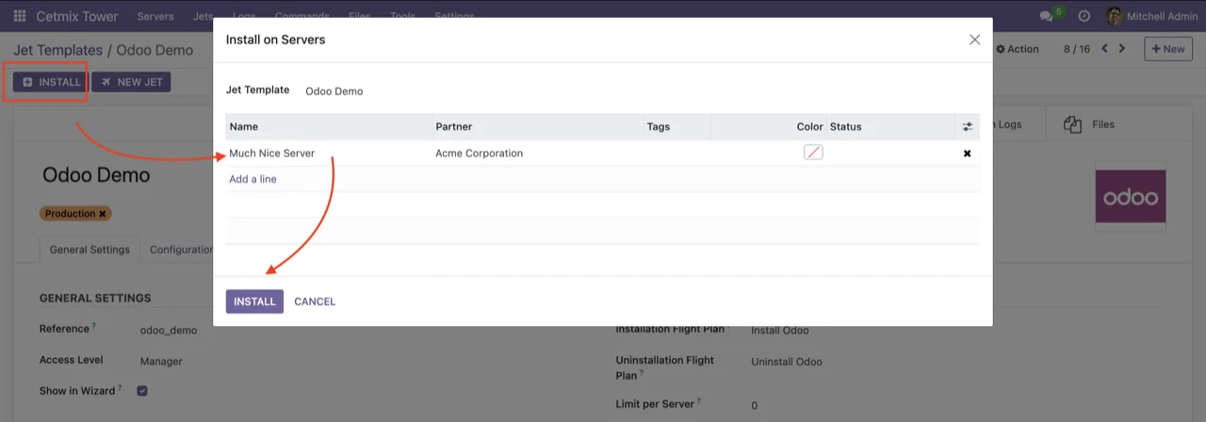Click the New Jet button
Screen dimensions: 1206x422
[131, 82]
